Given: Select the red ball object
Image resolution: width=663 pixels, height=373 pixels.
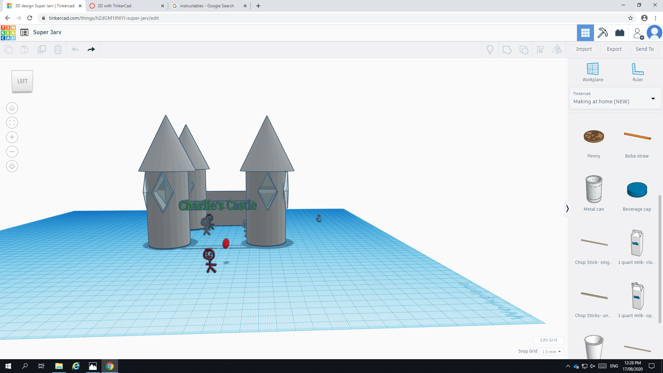Looking at the screenshot, I should pos(226,243).
